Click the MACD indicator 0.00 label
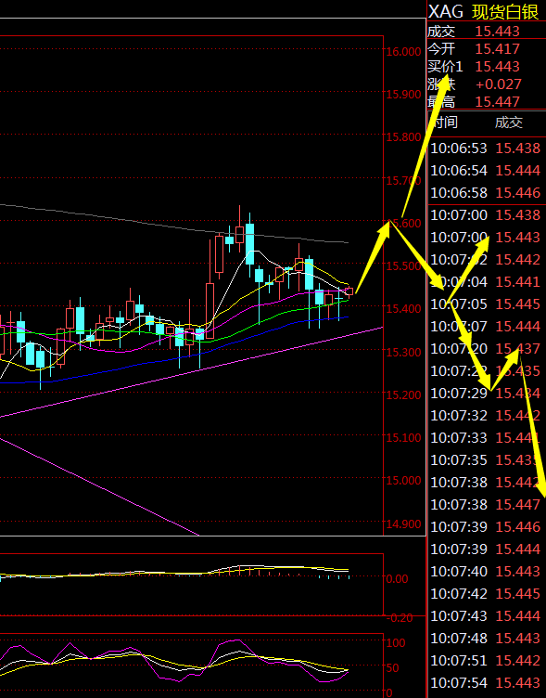This screenshot has width=546, height=698. click(x=397, y=578)
